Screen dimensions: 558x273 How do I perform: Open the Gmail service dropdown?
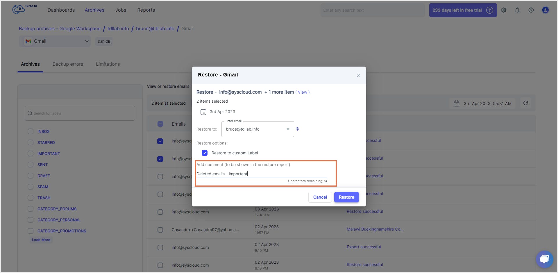pos(55,41)
